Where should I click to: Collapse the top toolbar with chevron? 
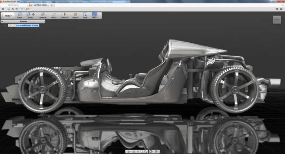coord(283,5)
